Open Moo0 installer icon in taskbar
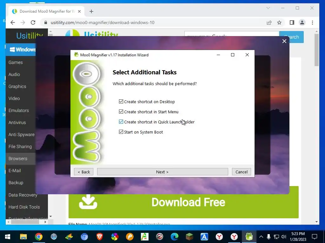 [249, 237]
